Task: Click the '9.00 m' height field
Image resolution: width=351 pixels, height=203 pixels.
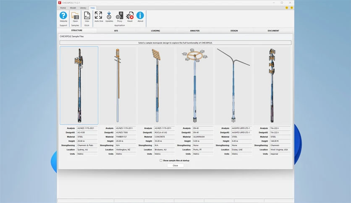Action: [x=203, y=141]
